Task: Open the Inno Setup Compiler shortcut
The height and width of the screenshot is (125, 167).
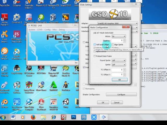Action: click(x=29, y=105)
